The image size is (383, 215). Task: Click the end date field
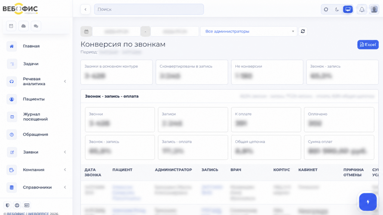pyautogui.click(x=175, y=31)
